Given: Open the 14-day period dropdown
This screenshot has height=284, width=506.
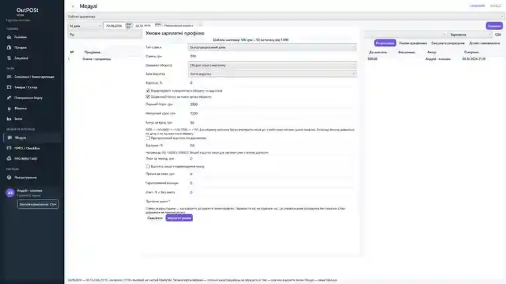Looking at the screenshot, I should point(85,26).
